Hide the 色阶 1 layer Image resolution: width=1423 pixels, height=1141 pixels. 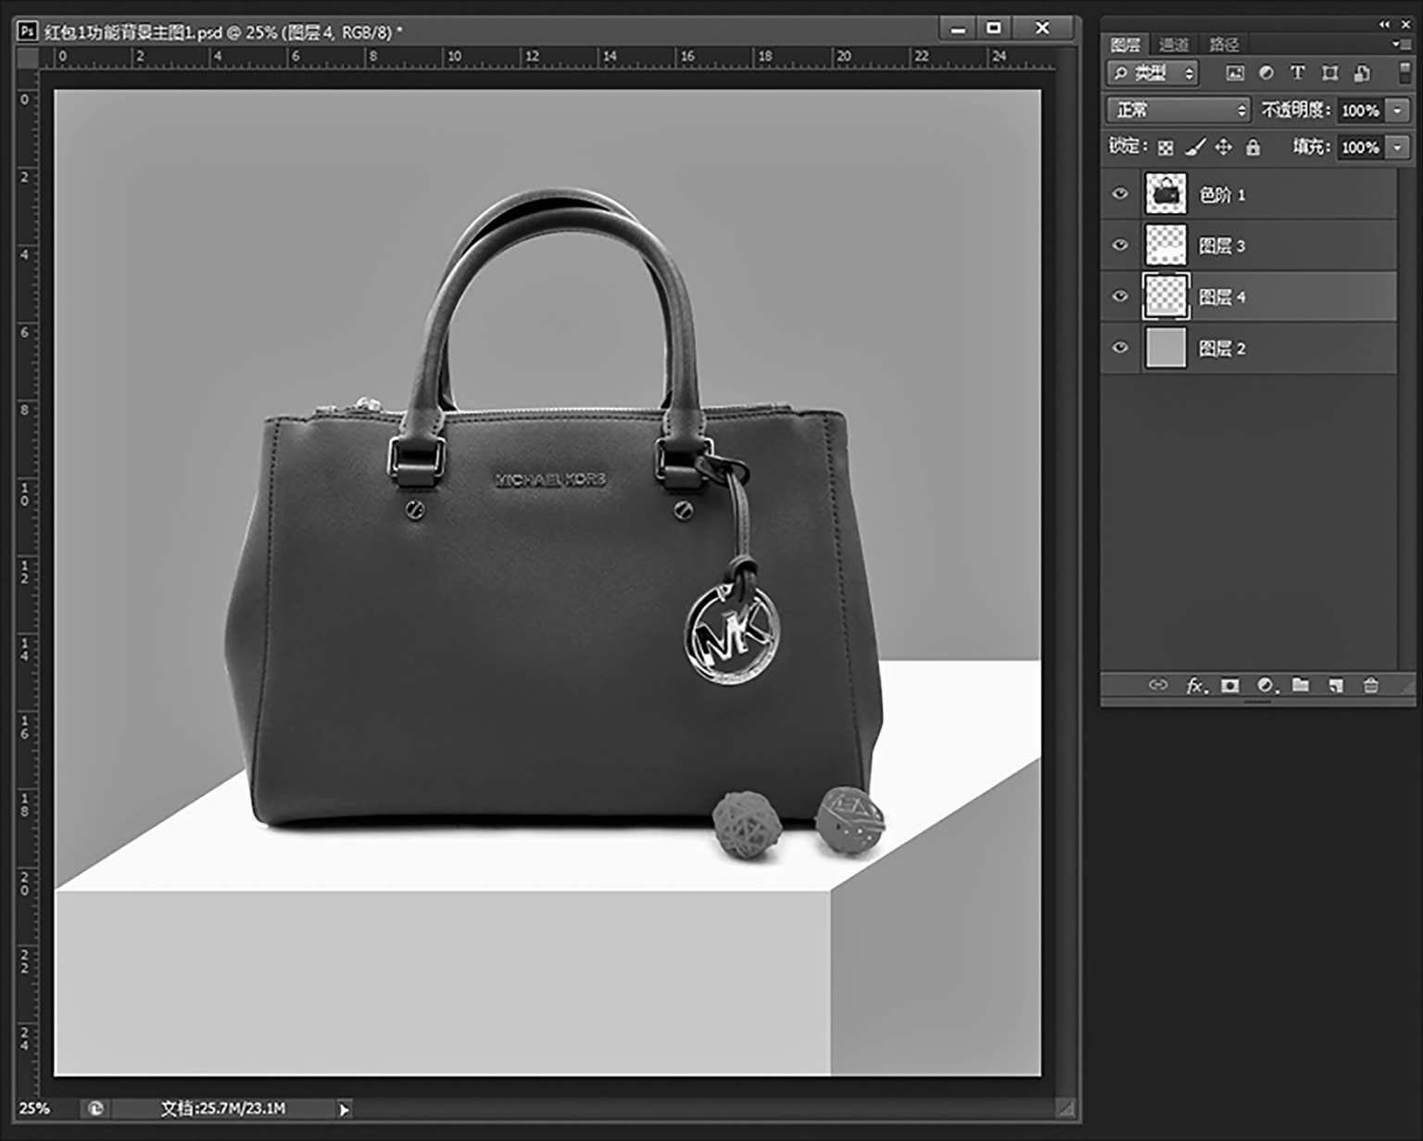[x=1120, y=194]
